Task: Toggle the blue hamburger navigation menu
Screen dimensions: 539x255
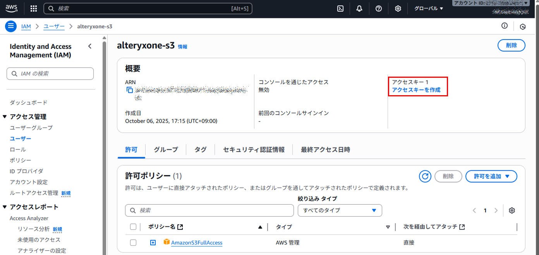Action: point(11,26)
